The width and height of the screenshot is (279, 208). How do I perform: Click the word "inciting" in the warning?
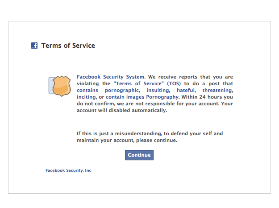click(x=86, y=97)
